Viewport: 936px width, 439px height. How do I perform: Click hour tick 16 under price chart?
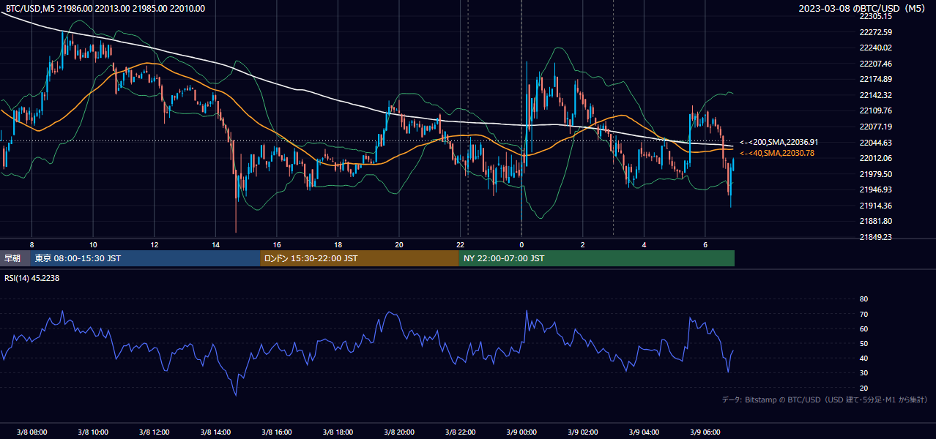pos(277,244)
